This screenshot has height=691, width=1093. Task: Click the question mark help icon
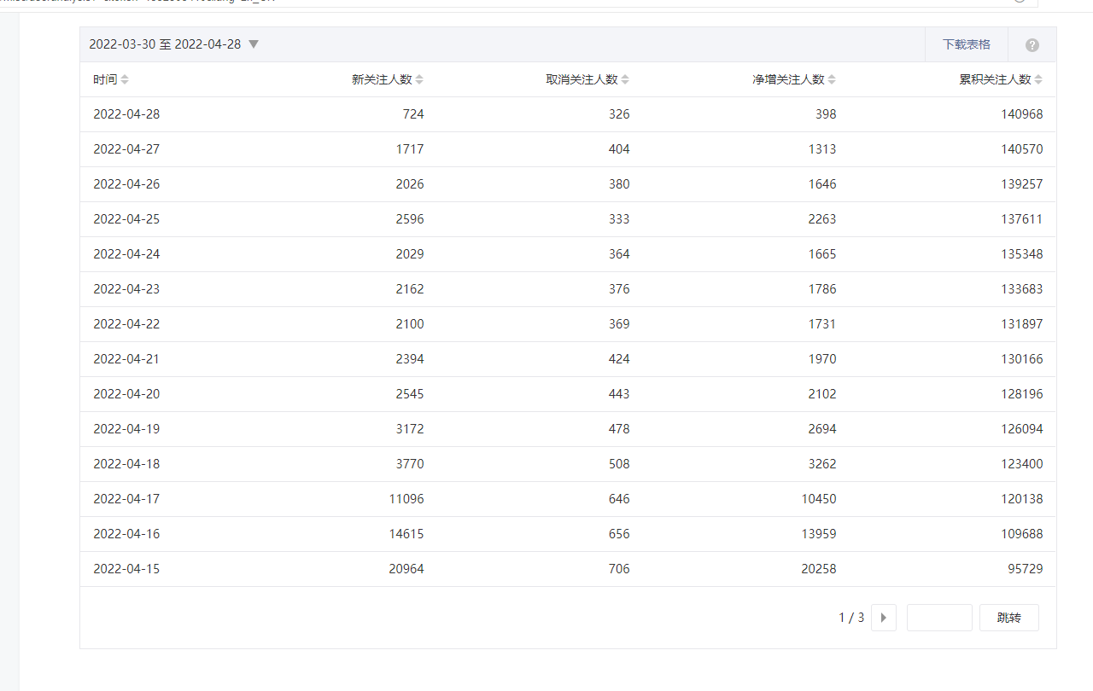click(1032, 45)
